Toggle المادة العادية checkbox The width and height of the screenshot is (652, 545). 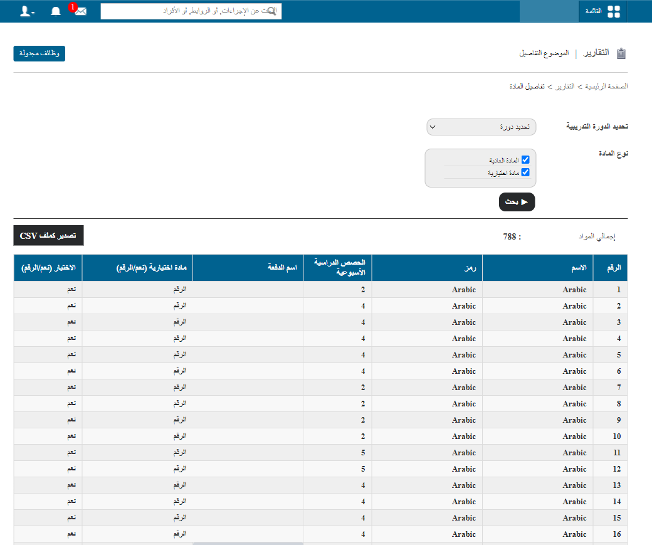(525, 160)
